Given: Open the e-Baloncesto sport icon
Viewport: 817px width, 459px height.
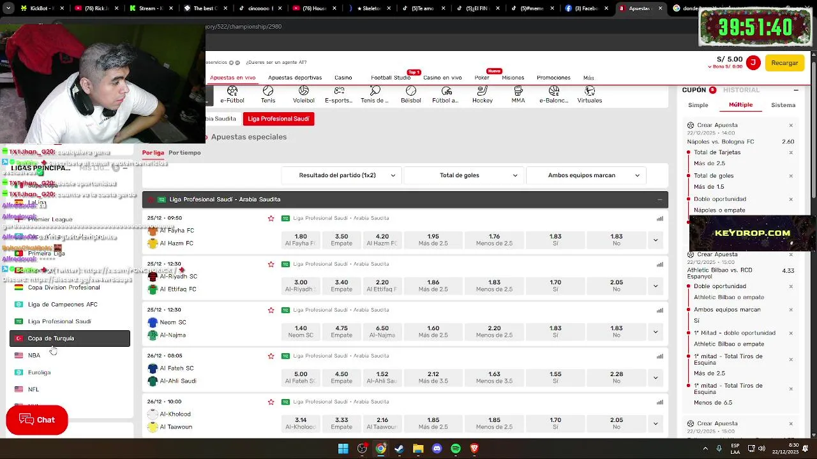Looking at the screenshot, I should [x=554, y=95].
